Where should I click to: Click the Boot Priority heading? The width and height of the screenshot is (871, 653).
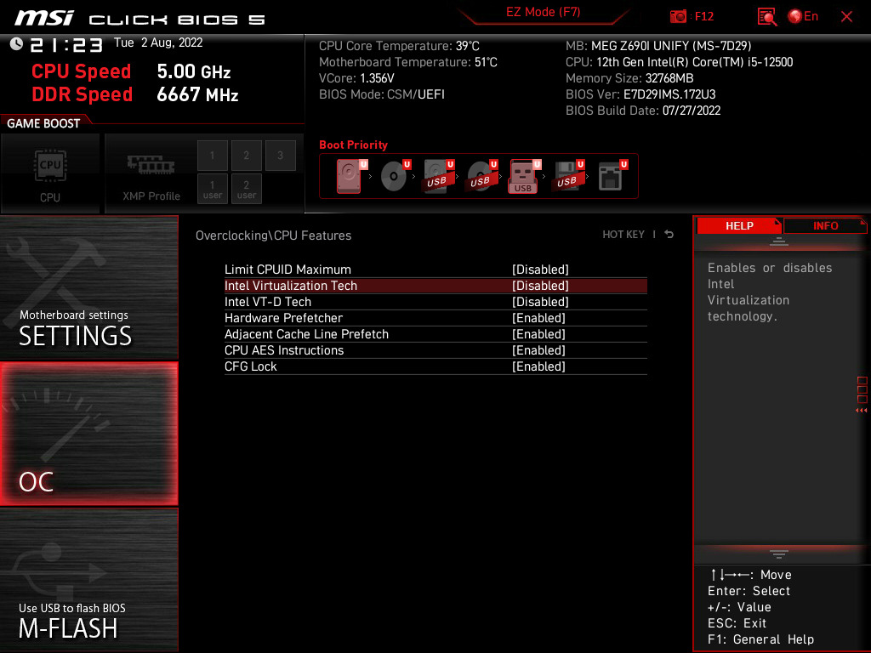coord(353,145)
